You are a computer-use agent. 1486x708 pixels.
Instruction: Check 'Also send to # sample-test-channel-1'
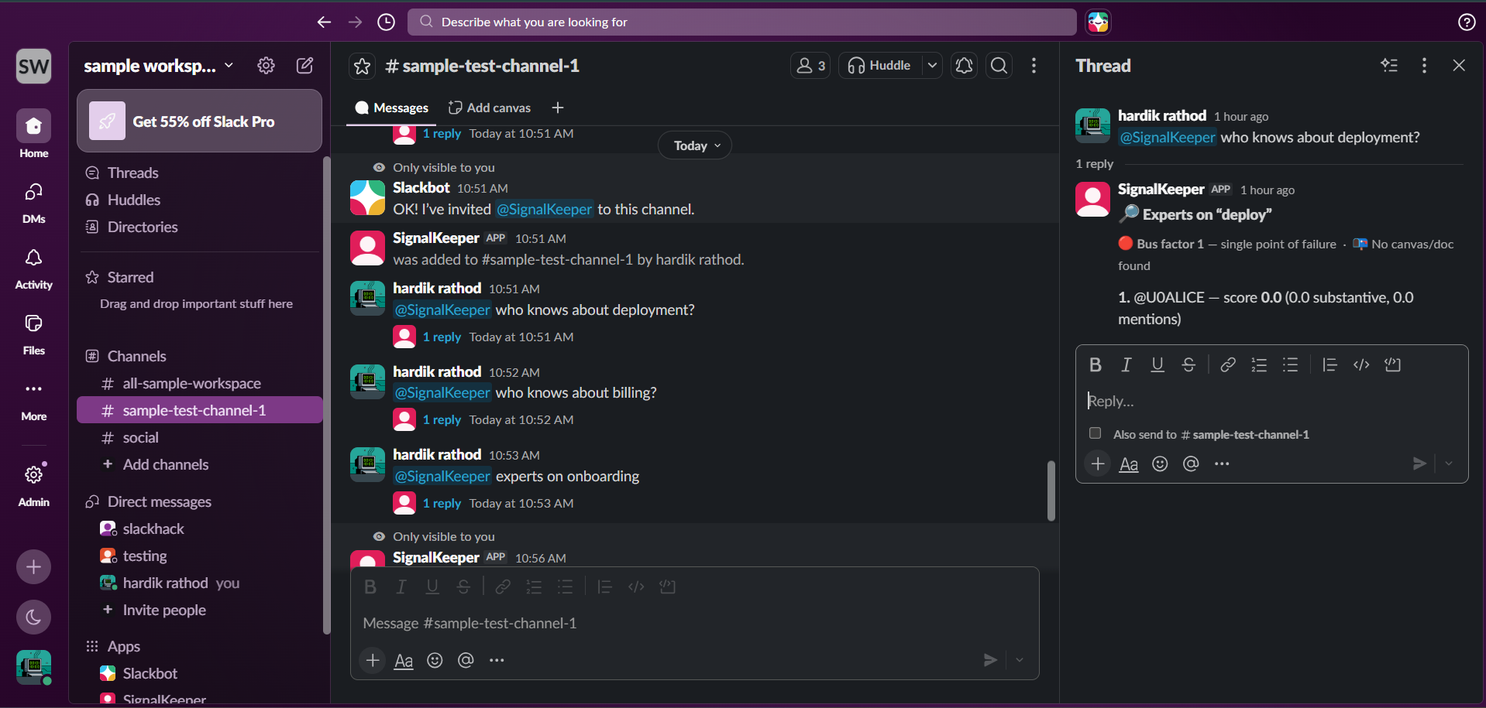click(x=1095, y=433)
